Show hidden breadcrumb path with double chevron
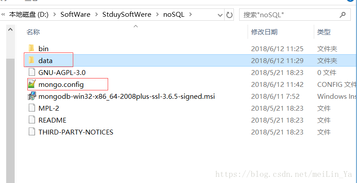 tap(3, 15)
